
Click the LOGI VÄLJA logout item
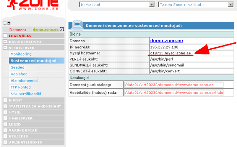[x=20, y=36]
